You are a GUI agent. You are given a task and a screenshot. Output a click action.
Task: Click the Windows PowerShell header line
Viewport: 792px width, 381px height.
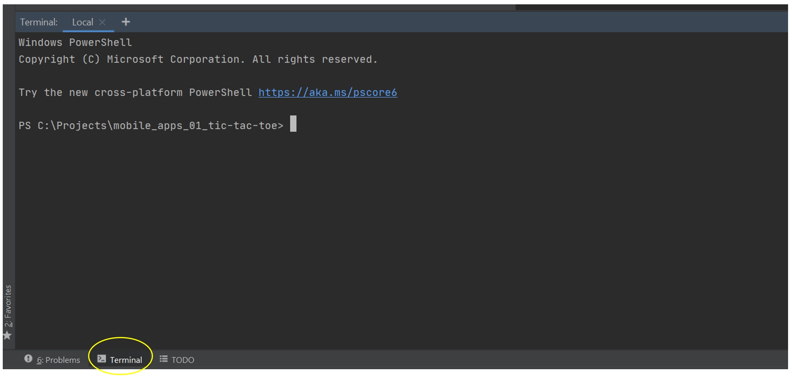(x=75, y=42)
